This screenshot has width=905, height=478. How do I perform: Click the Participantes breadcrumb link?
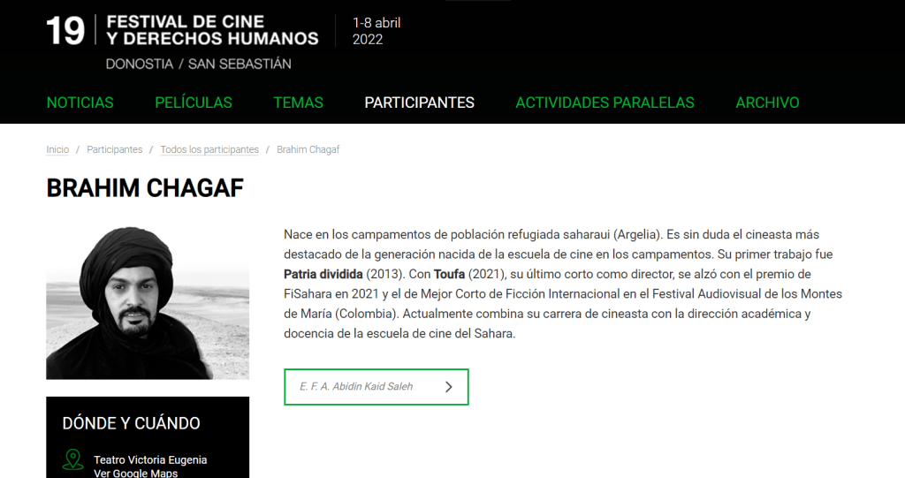pos(114,150)
